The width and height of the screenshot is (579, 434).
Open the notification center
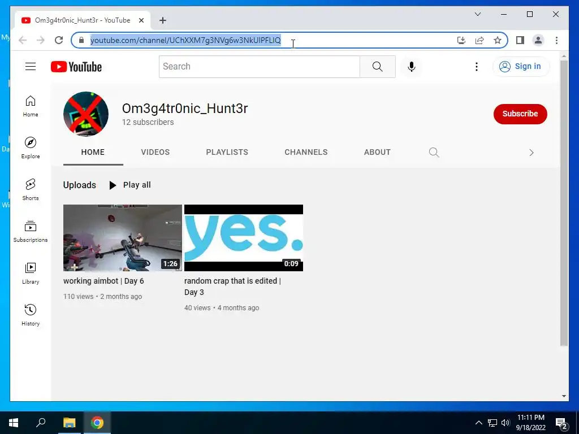561,423
